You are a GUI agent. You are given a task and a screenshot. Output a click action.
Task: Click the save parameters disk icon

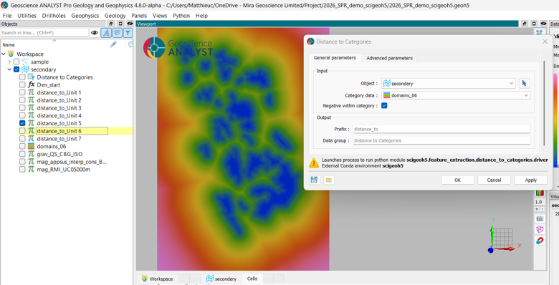tap(314, 180)
